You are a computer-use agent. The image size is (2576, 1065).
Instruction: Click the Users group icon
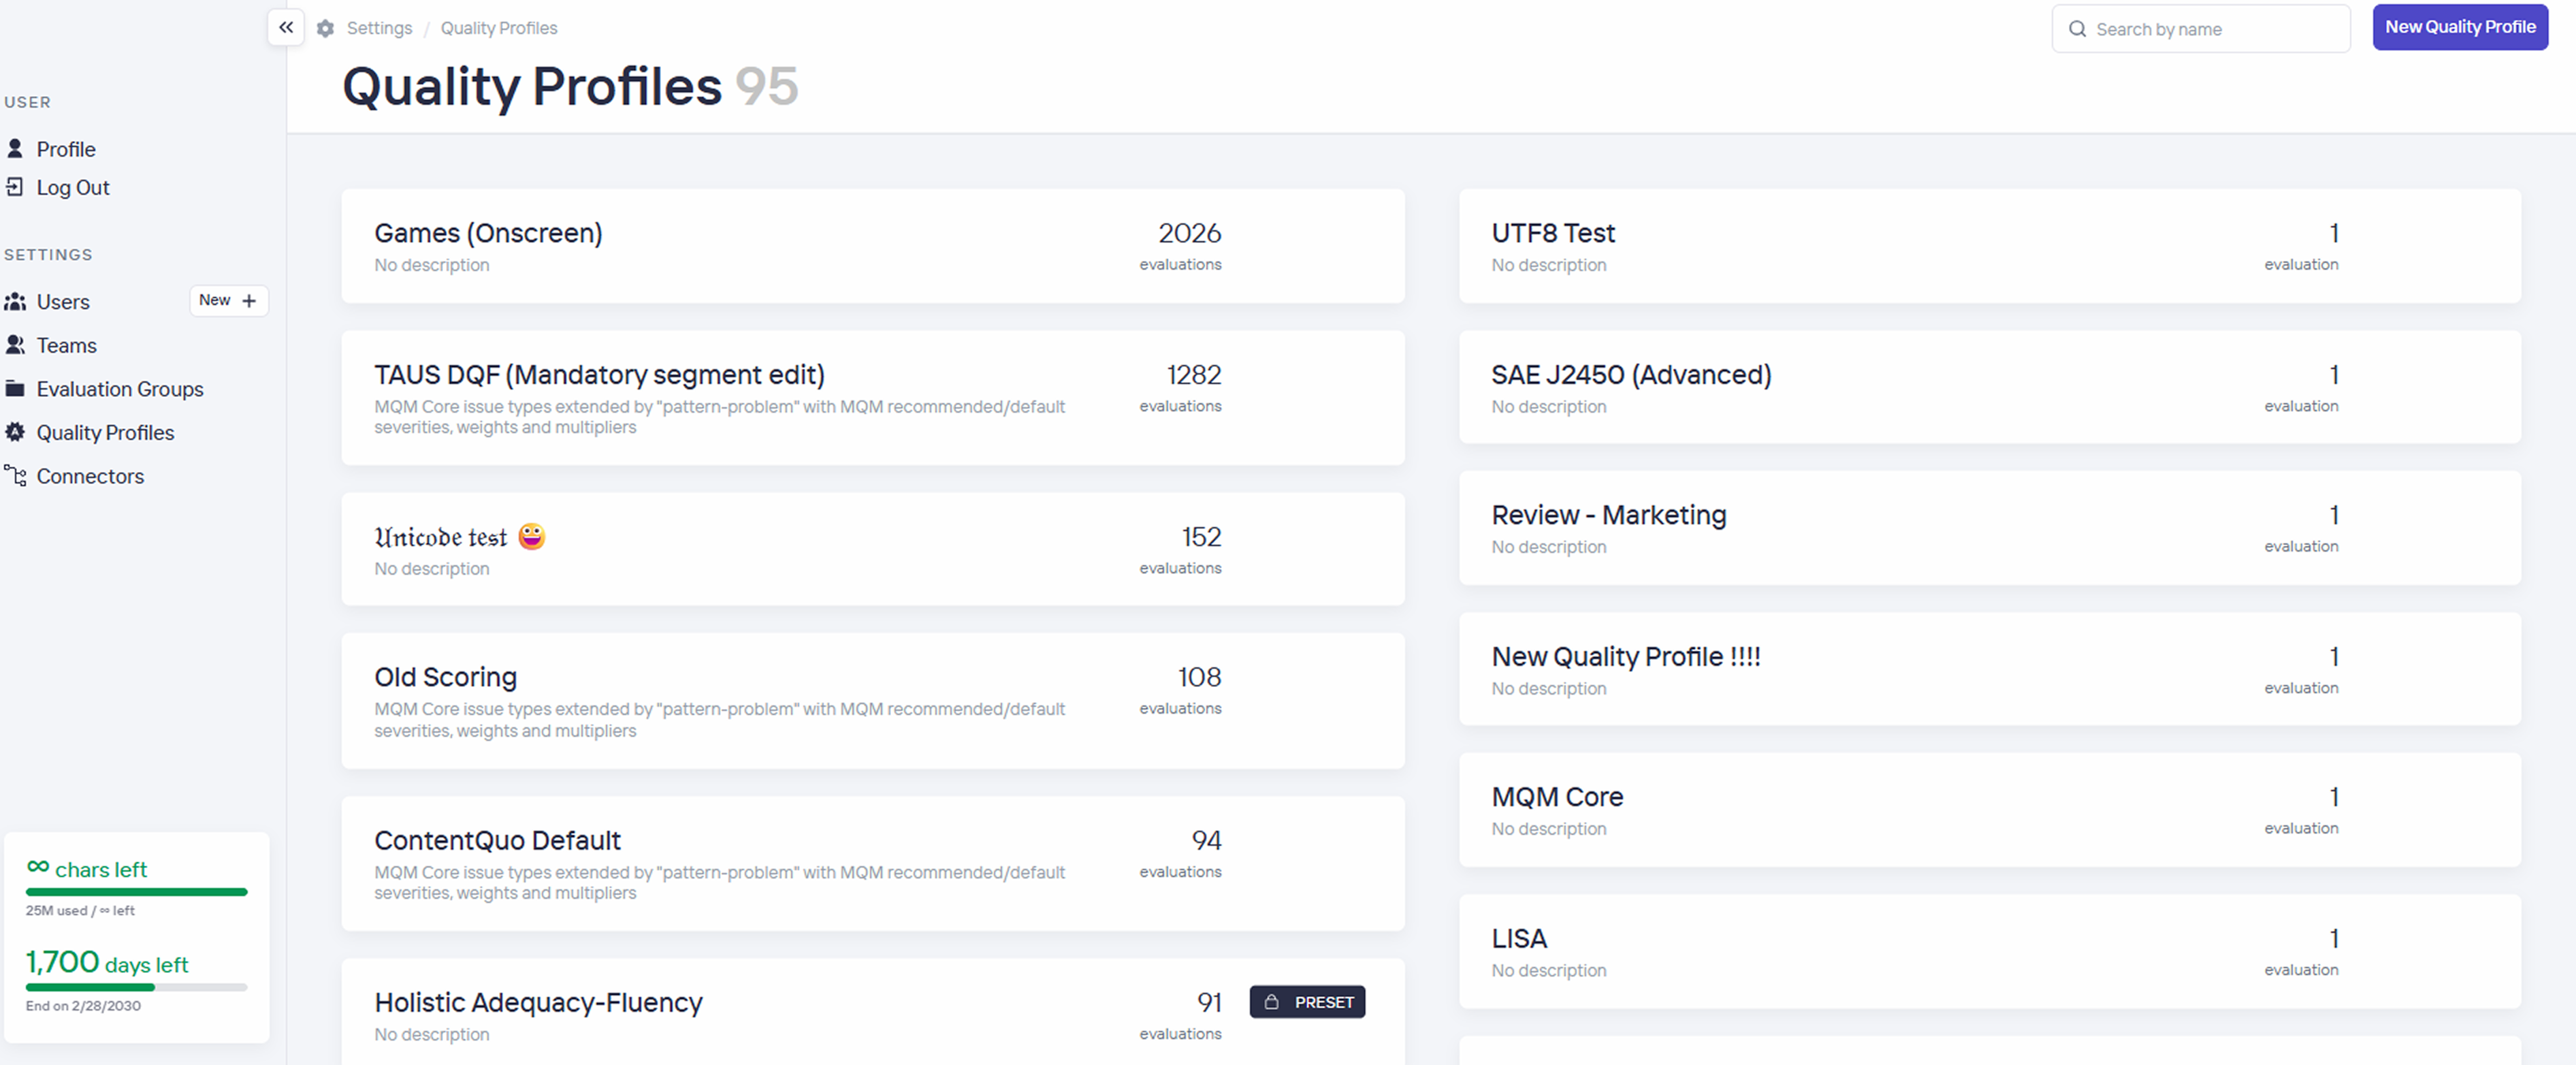(x=15, y=301)
